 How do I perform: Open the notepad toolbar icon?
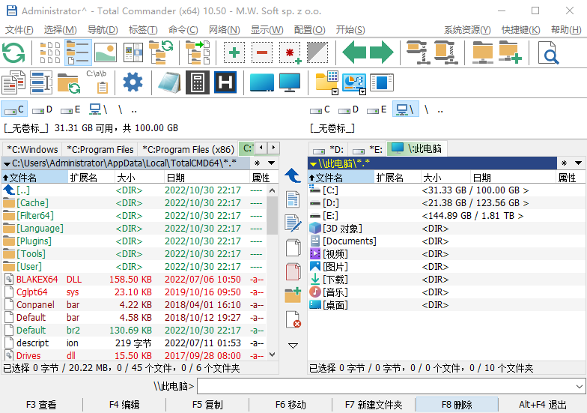tap(169, 82)
